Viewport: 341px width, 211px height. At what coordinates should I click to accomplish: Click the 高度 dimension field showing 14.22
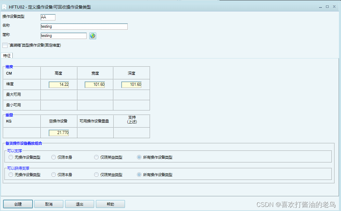[58, 84]
